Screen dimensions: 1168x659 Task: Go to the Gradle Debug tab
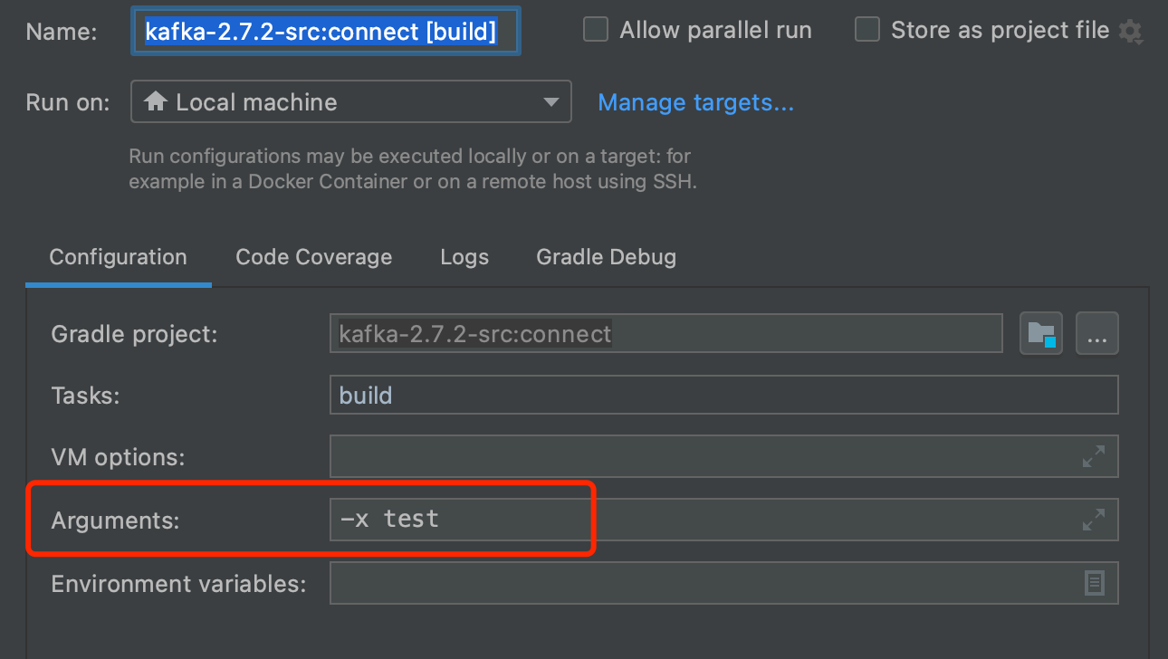pyautogui.click(x=607, y=257)
